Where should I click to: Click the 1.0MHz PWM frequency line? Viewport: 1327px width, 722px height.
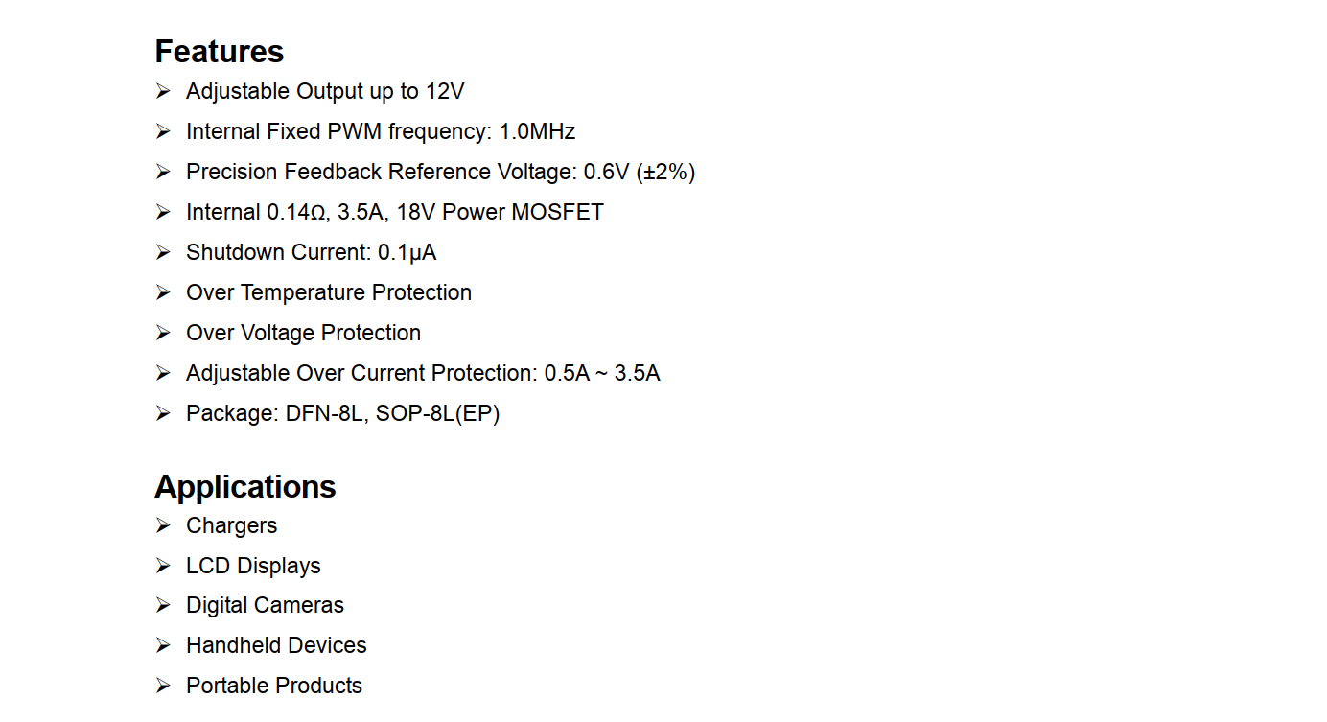pyautogui.click(x=381, y=131)
